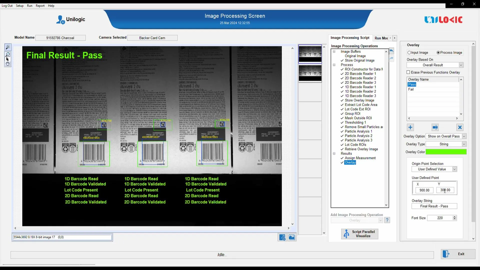Click the Exit button
The image size is (480, 270).
458,254
